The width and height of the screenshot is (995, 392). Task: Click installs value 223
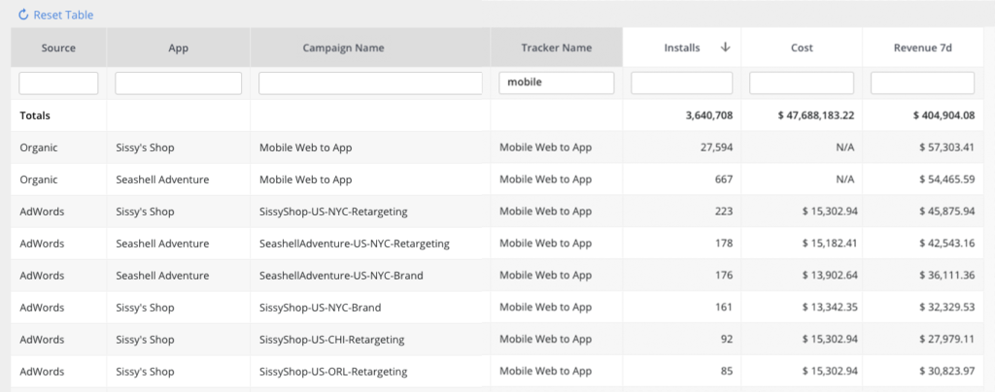(x=724, y=212)
